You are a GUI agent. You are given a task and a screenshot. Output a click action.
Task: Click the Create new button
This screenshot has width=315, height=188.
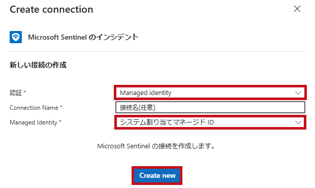pyautogui.click(x=157, y=175)
